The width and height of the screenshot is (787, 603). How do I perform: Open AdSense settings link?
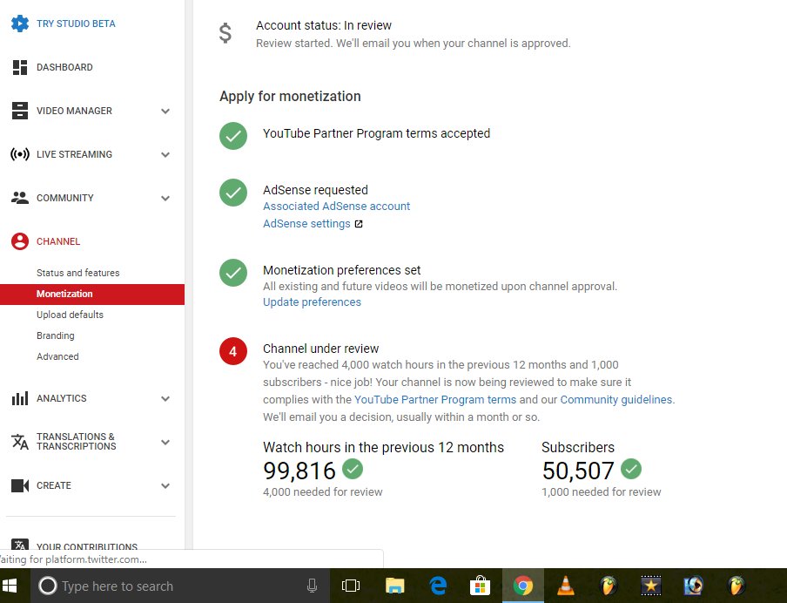306,224
